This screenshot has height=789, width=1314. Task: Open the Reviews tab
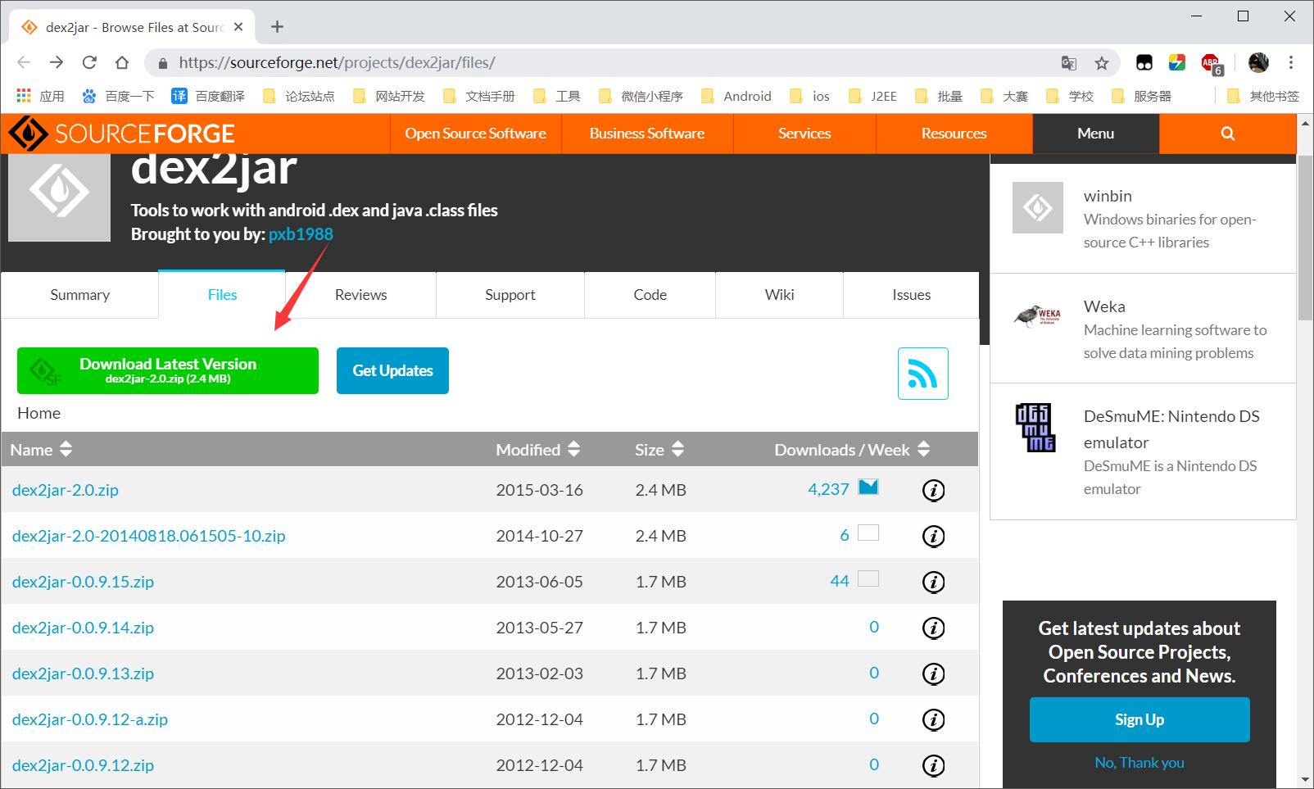pos(360,295)
